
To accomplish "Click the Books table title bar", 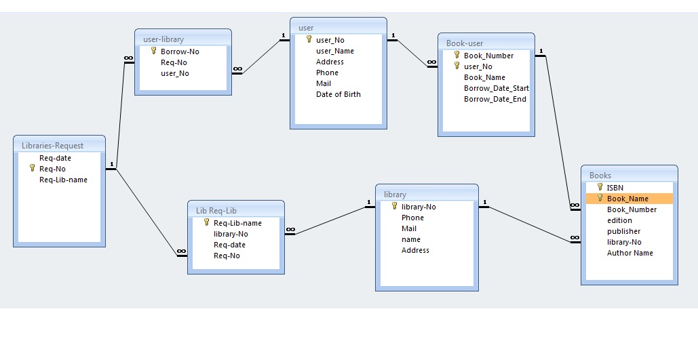I will 629,176.
